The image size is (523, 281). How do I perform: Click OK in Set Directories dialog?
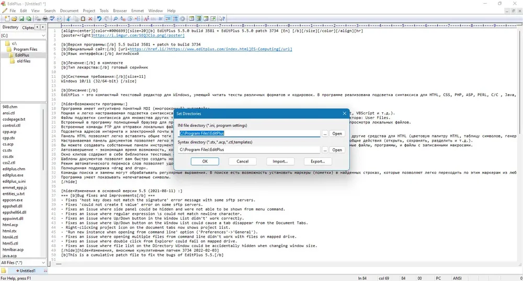pyautogui.click(x=205, y=161)
